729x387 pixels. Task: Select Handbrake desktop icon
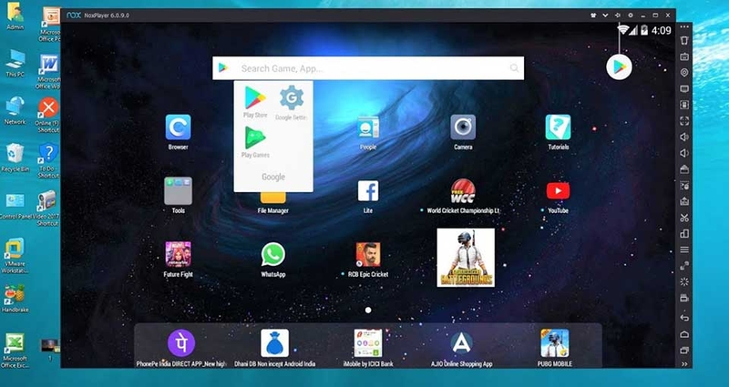click(15, 299)
